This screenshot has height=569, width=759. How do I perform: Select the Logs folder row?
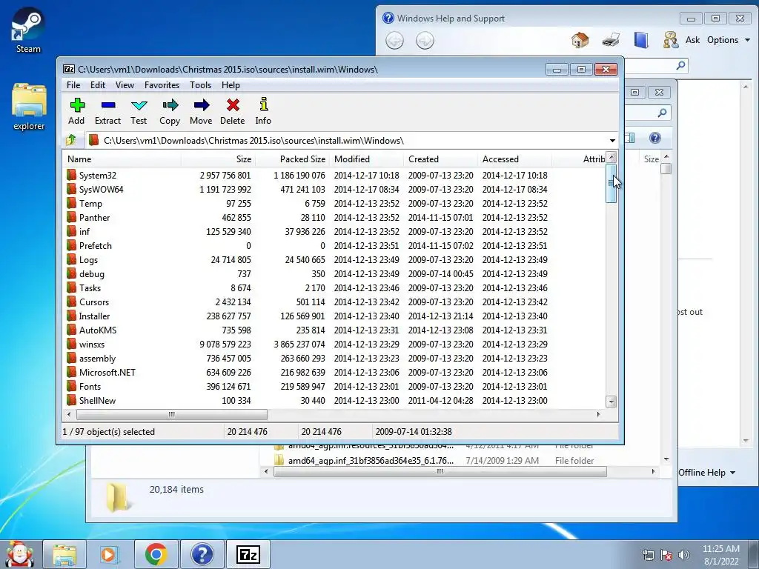point(334,259)
